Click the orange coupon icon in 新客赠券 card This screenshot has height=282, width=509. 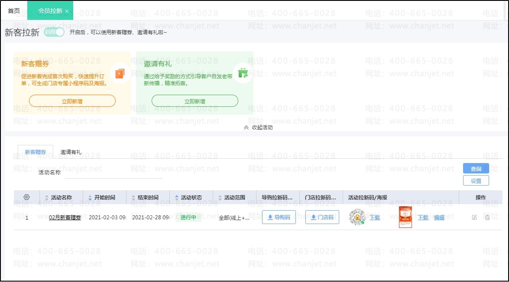[120, 74]
